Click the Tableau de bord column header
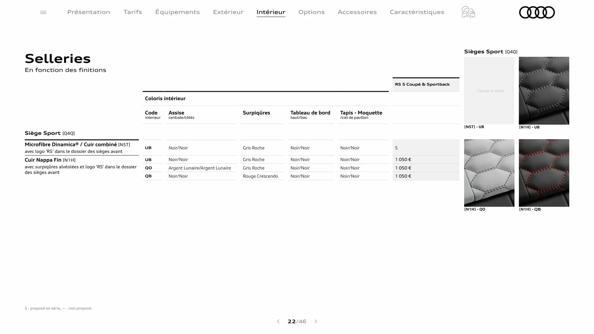The height and width of the screenshot is (334, 594). (310, 115)
